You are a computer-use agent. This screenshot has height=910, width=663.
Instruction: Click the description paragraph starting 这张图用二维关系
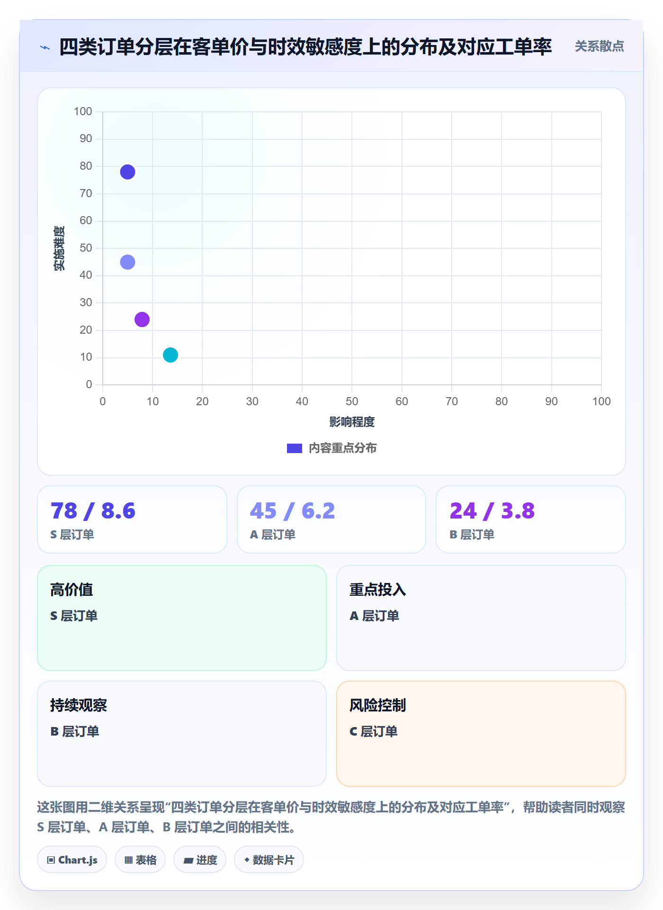click(331, 817)
